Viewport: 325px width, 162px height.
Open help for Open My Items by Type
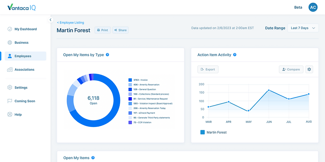(x=107, y=55)
